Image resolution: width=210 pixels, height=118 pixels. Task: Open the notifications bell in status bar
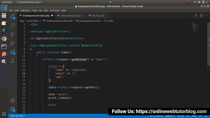tap(206, 116)
